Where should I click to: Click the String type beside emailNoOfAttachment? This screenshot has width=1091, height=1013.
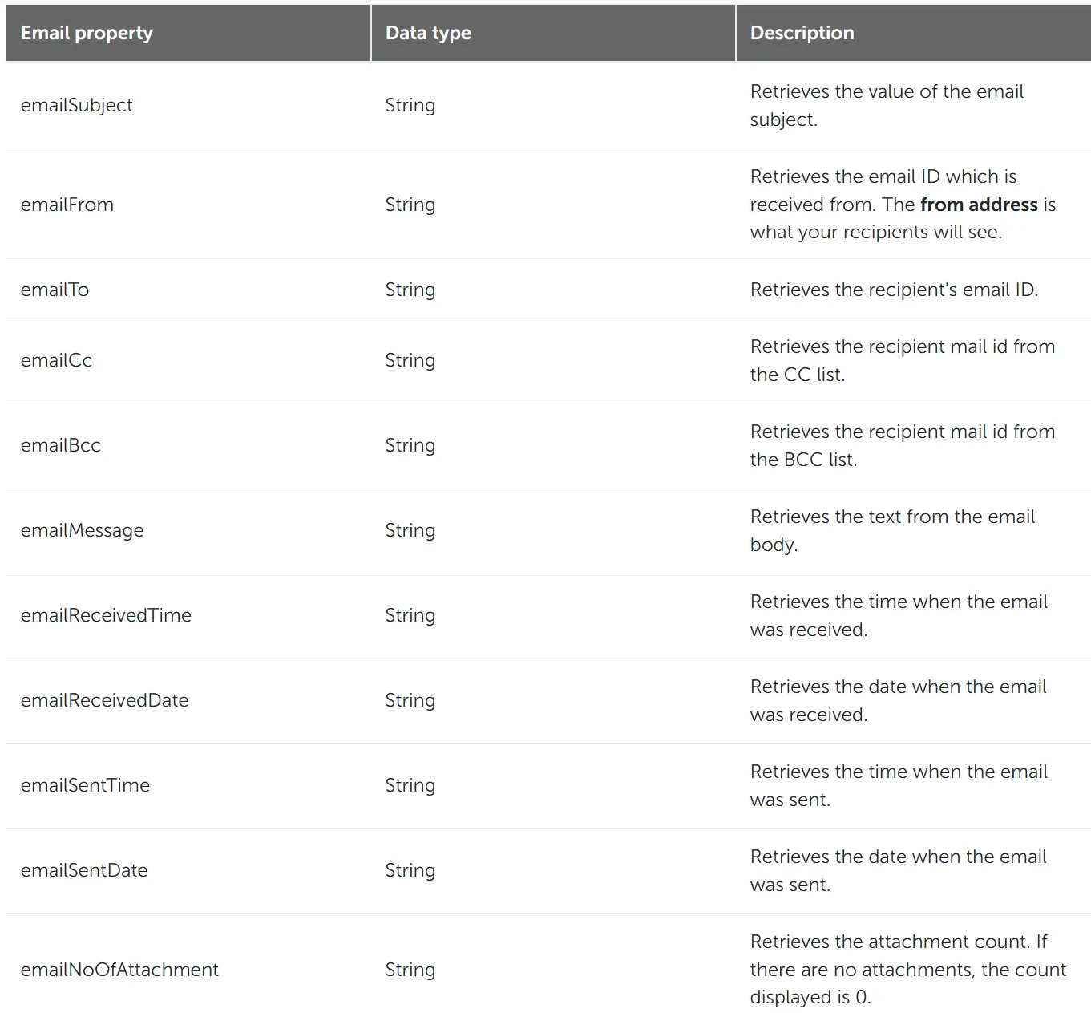click(410, 970)
